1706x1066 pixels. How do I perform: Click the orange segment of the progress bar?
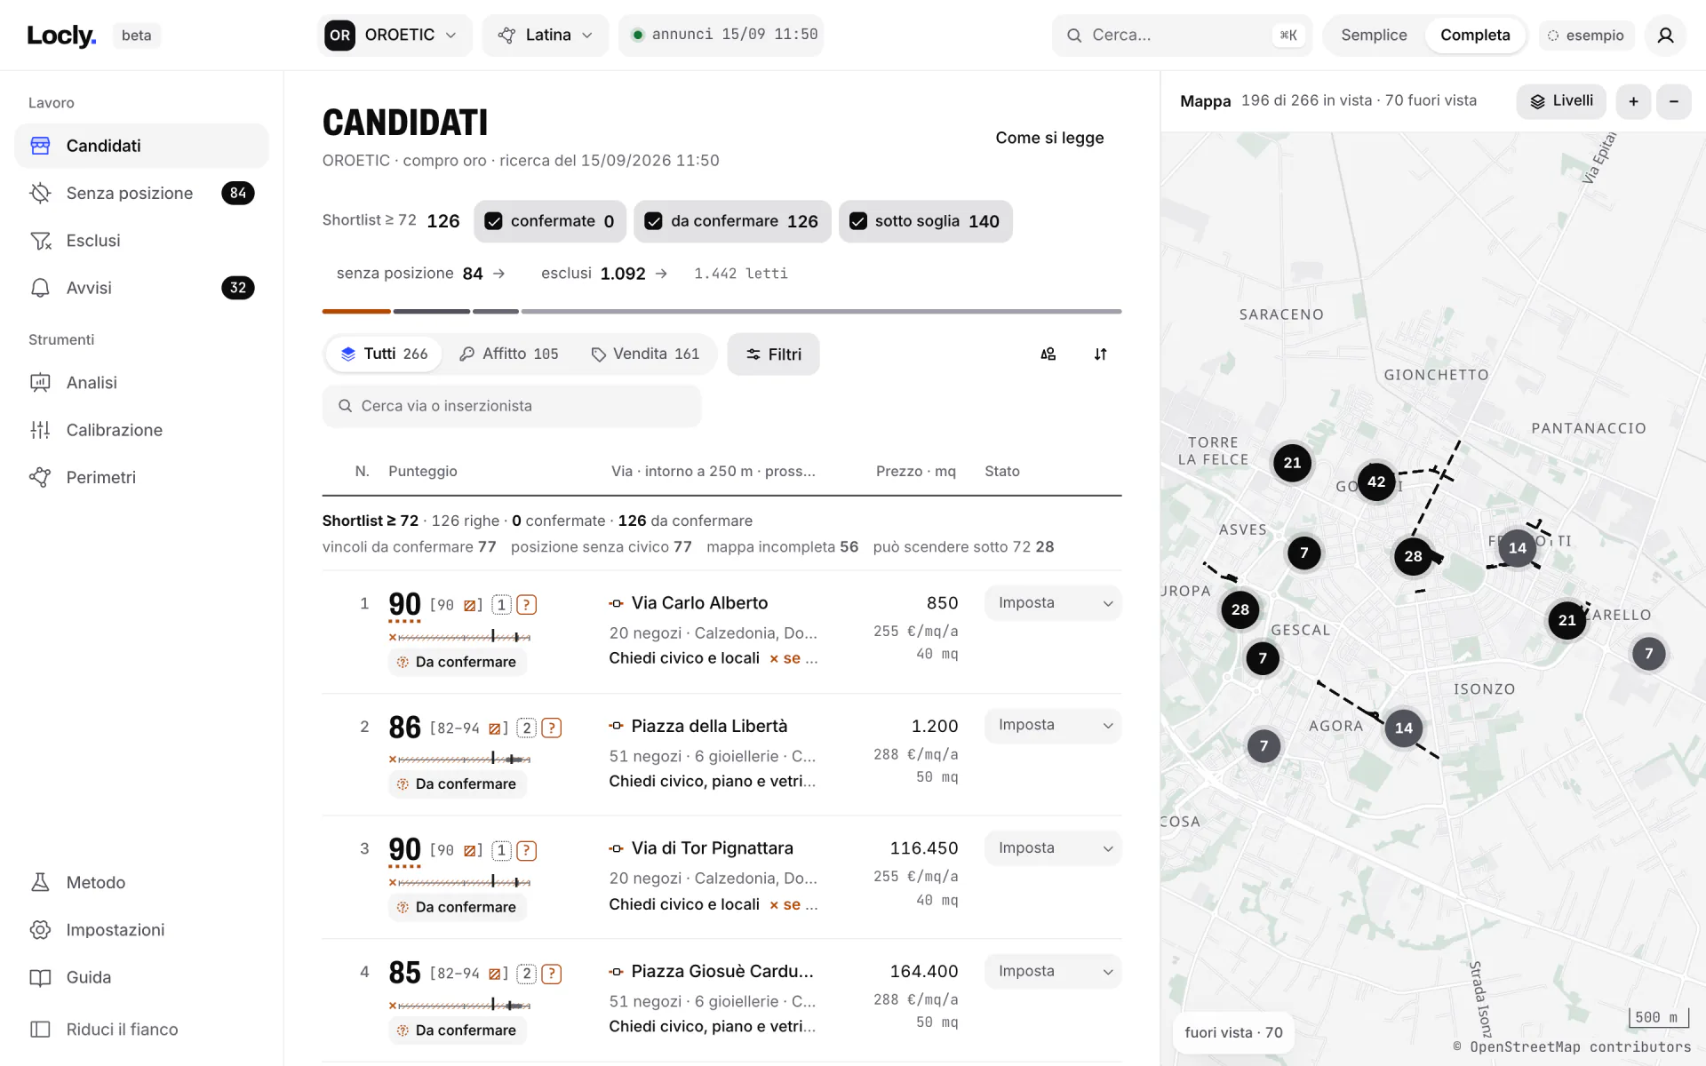point(356,312)
